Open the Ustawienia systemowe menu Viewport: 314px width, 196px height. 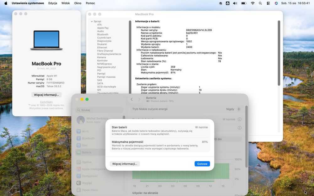tap(28, 3)
